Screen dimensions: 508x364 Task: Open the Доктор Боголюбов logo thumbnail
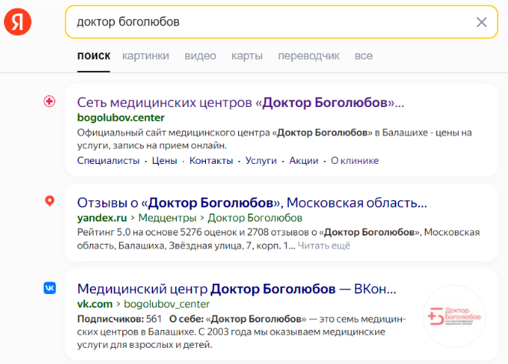(453, 316)
